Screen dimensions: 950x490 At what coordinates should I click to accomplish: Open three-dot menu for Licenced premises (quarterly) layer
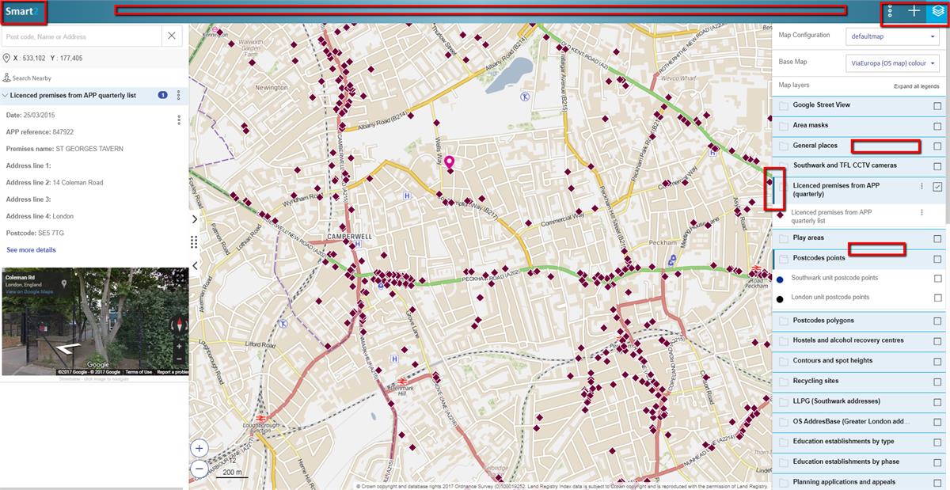921,186
